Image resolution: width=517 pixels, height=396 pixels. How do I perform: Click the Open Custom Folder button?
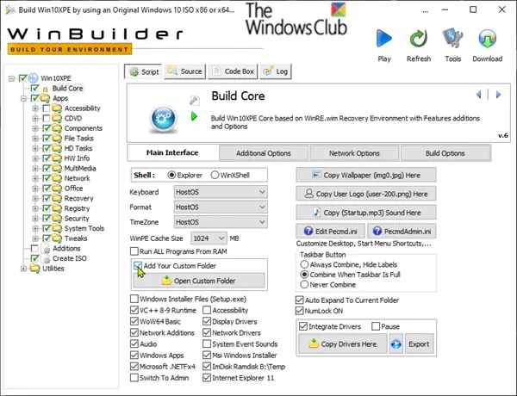click(x=199, y=281)
